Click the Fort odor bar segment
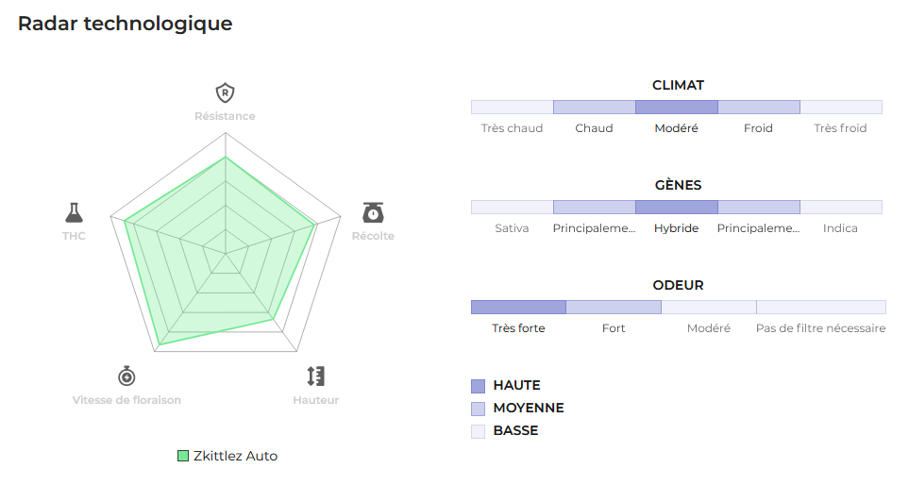The image size is (909, 485). [614, 307]
